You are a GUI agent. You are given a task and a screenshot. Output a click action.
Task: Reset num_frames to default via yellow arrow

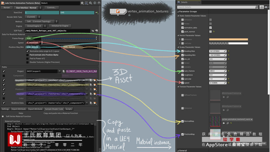[229, 71]
